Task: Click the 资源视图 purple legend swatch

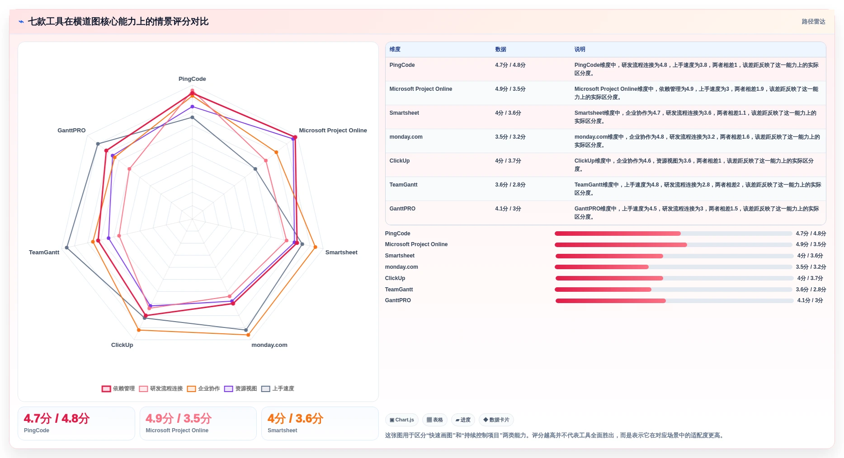Action: tap(229, 389)
